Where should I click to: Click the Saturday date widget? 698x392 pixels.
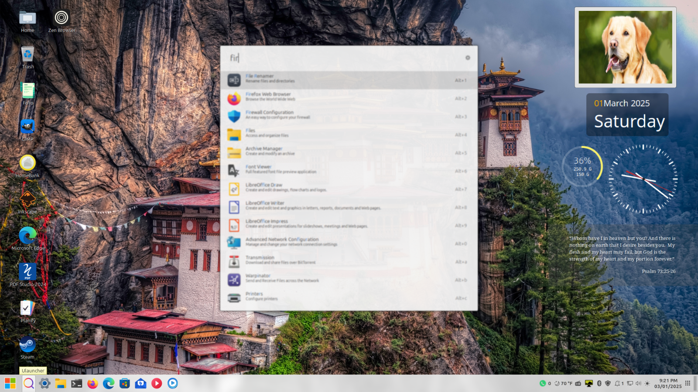[x=627, y=115]
